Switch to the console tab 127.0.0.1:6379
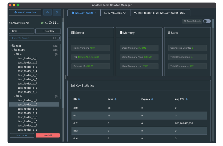The image size is (223, 146). [x=115, y=13]
